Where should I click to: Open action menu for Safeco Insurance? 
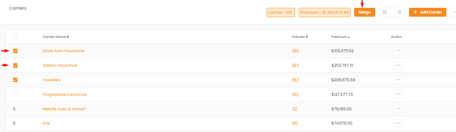click(398, 65)
